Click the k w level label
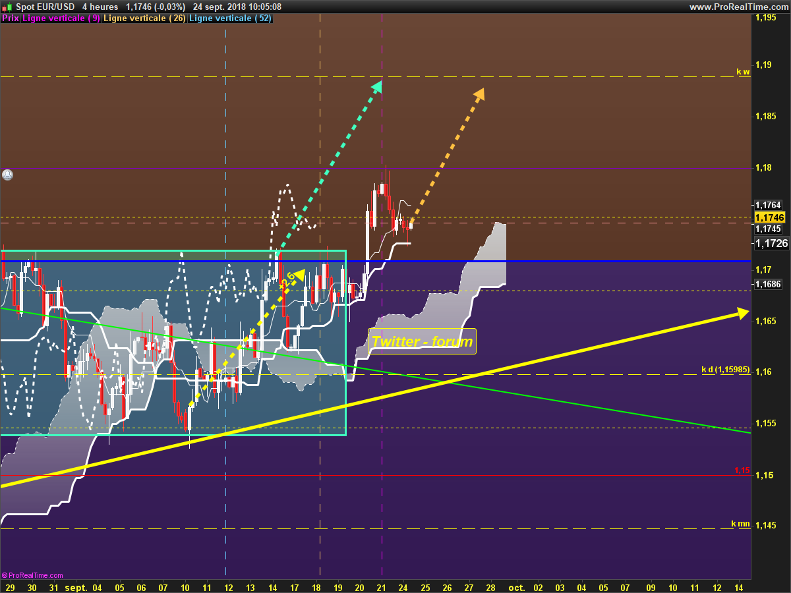The height and width of the screenshot is (593, 791). [743, 71]
